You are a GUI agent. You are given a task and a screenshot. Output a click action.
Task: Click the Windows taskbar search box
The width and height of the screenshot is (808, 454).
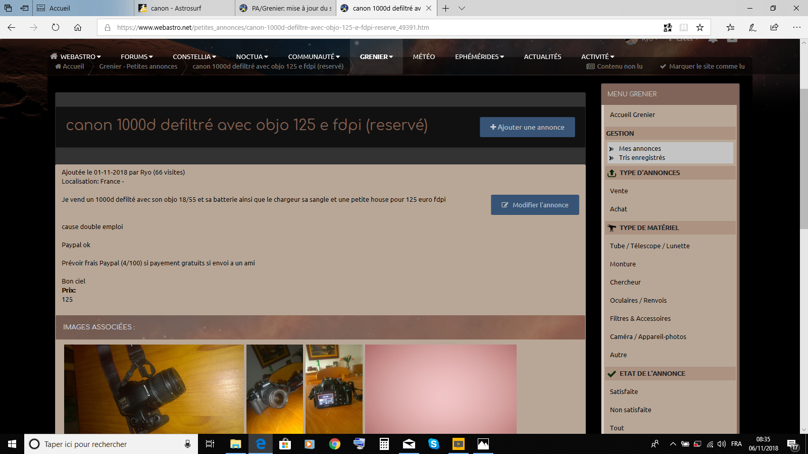pos(111,444)
